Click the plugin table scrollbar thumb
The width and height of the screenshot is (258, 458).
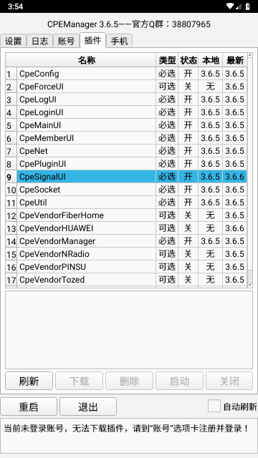pos(250,276)
